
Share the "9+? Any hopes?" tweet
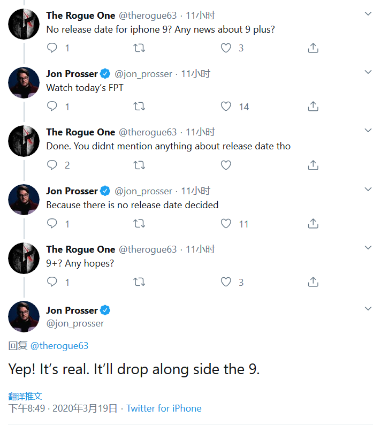click(x=314, y=282)
